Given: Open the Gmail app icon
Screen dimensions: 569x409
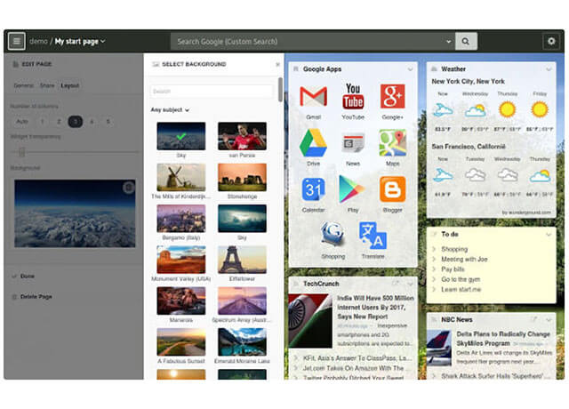Looking at the screenshot, I should pyautogui.click(x=313, y=96).
